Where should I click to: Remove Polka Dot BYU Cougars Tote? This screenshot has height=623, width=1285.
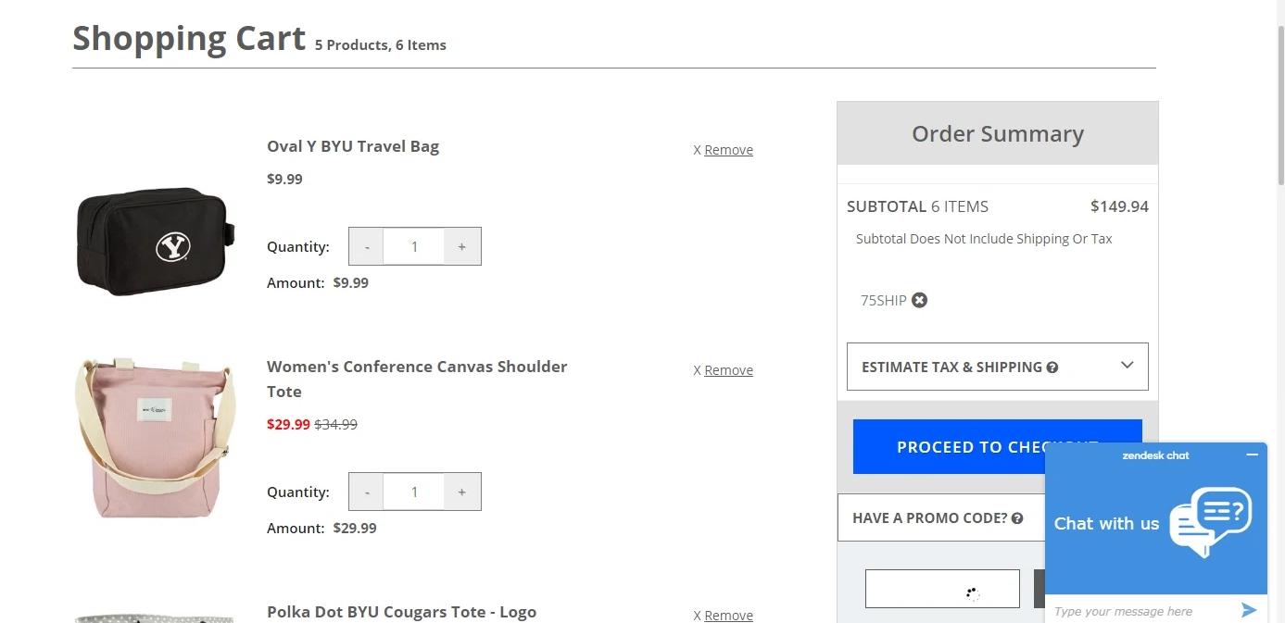coord(727,616)
